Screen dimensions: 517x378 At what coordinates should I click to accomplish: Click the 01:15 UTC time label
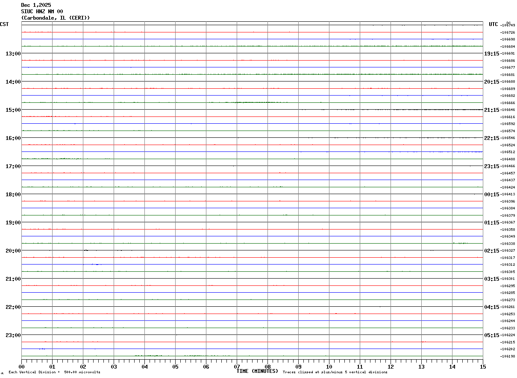(x=491, y=222)
